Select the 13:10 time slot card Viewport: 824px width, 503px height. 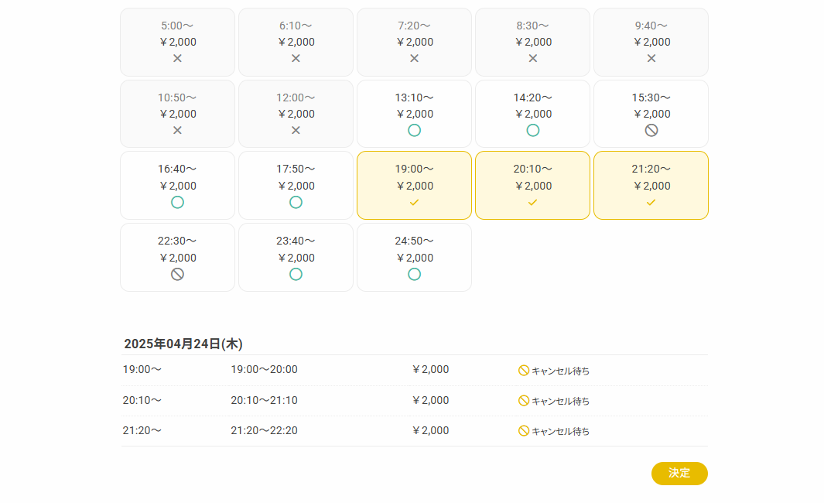[414, 114]
